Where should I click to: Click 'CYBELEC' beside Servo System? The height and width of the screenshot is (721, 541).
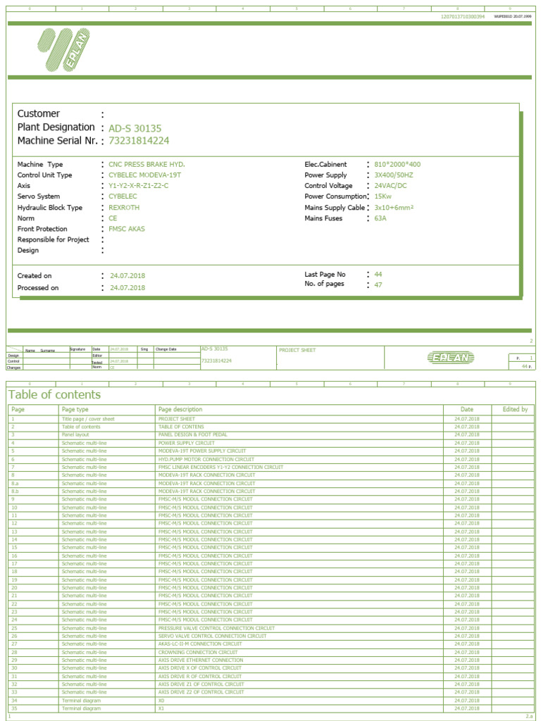tap(123, 196)
